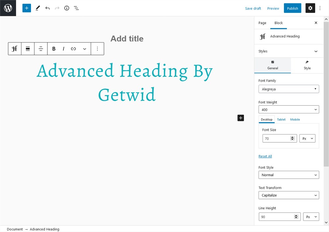The height and width of the screenshot is (232, 329).
Task: Toggle the settings gear sidebar
Action: (310, 8)
